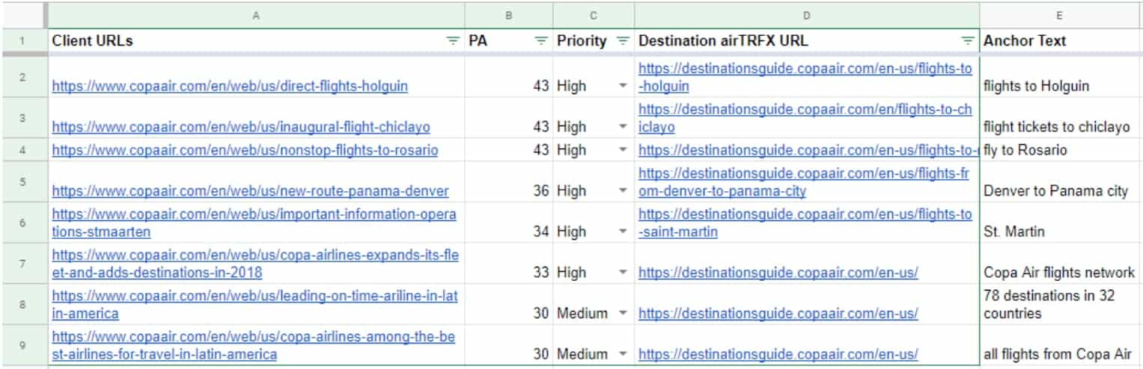Expand Priority dropdown in the among-the-best-airlines row
This screenshot has height=369, width=1143.
tap(623, 354)
